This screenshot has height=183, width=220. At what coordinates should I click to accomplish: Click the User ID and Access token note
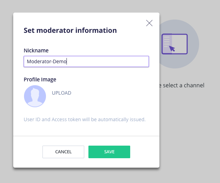click(85, 119)
